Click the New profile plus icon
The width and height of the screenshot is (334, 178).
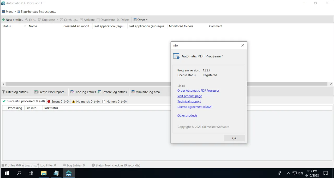coord(3,20)
